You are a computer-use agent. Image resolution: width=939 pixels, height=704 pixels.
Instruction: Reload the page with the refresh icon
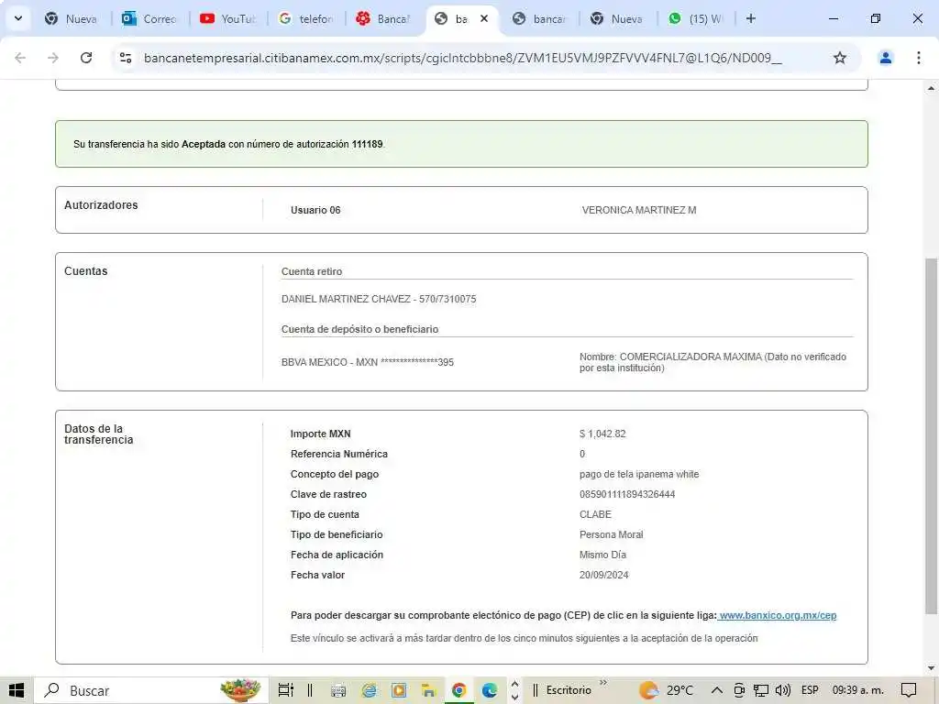coord(86,58)
